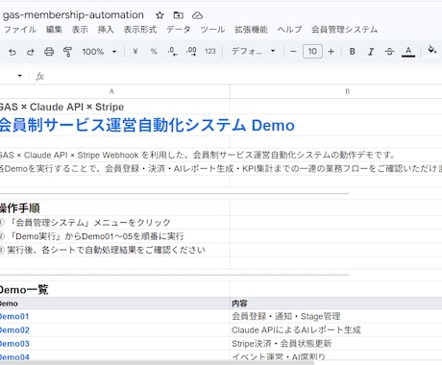Decrease font size with minus button
442x365 pixels.
[293, 51]
